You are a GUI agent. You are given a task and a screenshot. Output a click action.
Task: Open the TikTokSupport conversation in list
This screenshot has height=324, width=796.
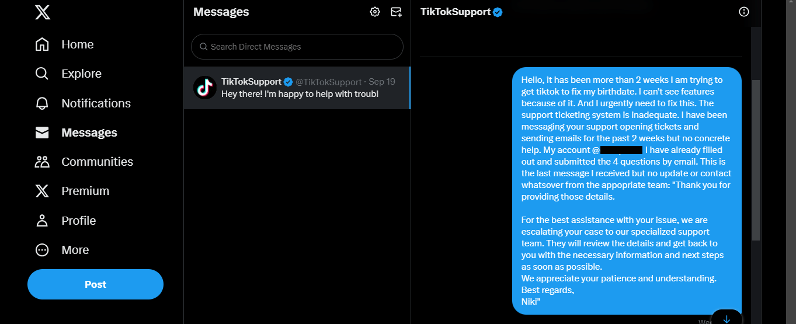[308, 88]
